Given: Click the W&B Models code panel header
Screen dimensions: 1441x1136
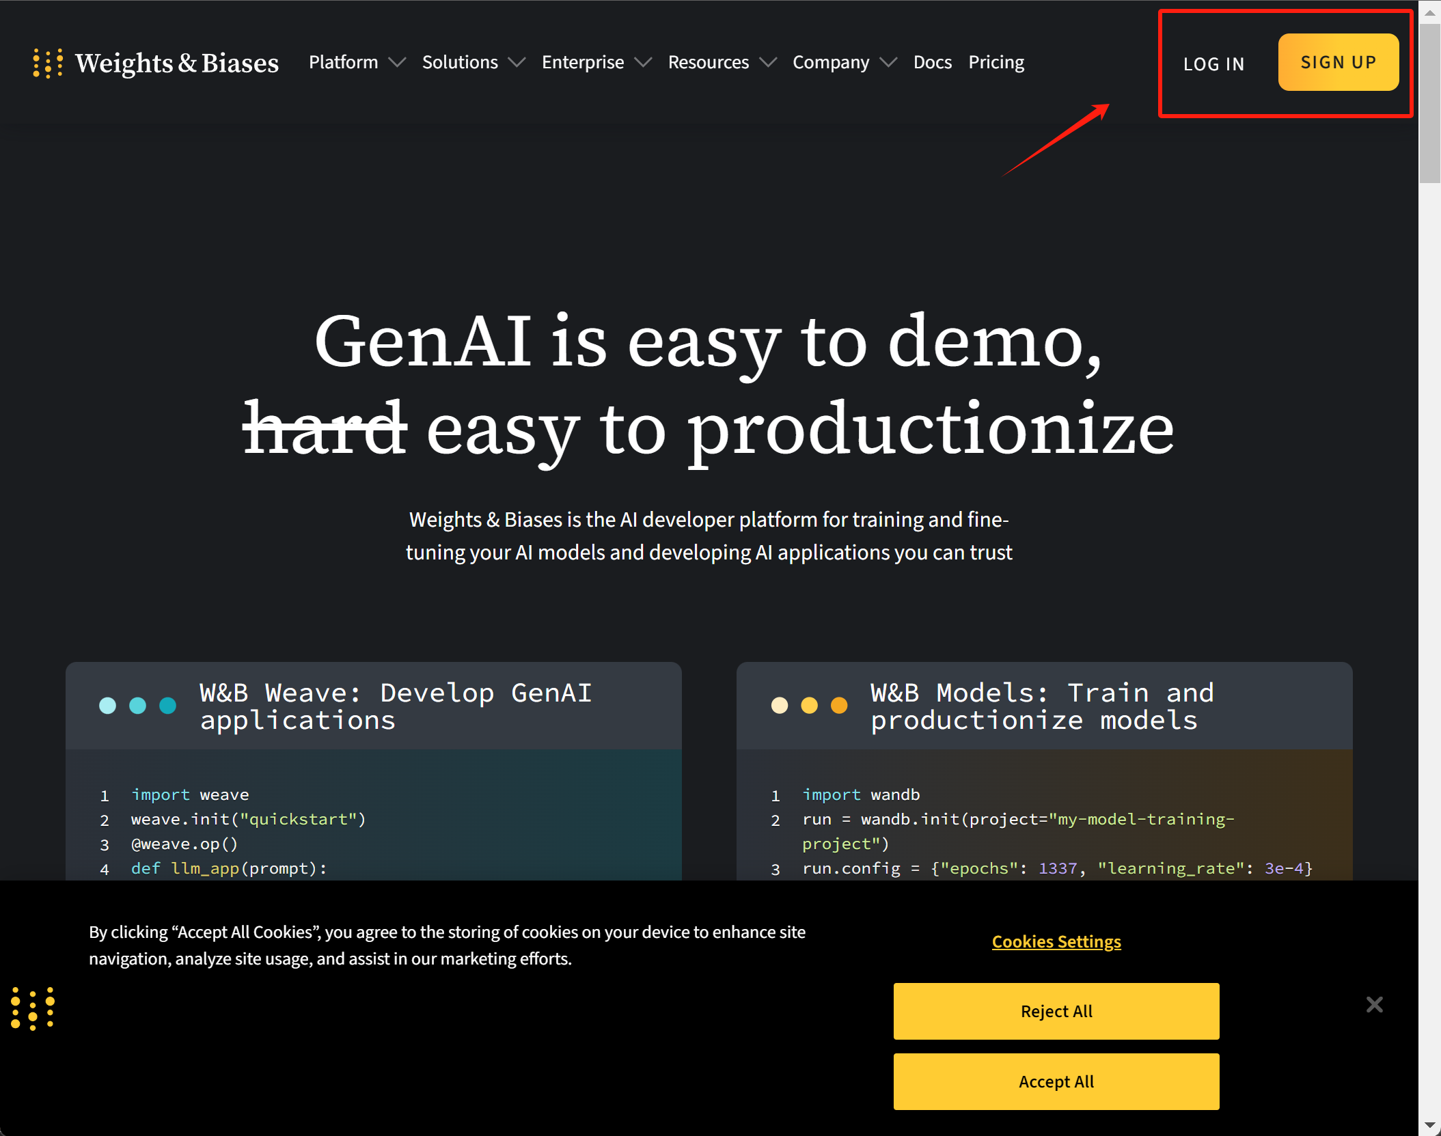Looking at the screenshot, I should coord(1043,706).
